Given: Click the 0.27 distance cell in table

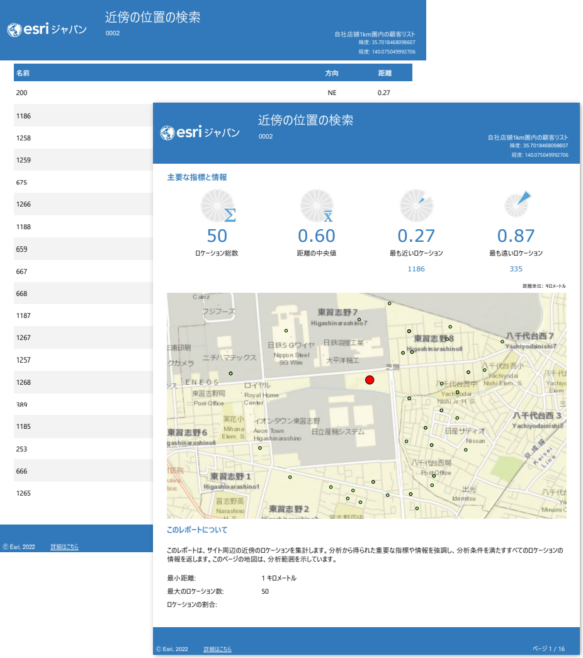Looking at the screenshot, I should click(x=383, y=93).
